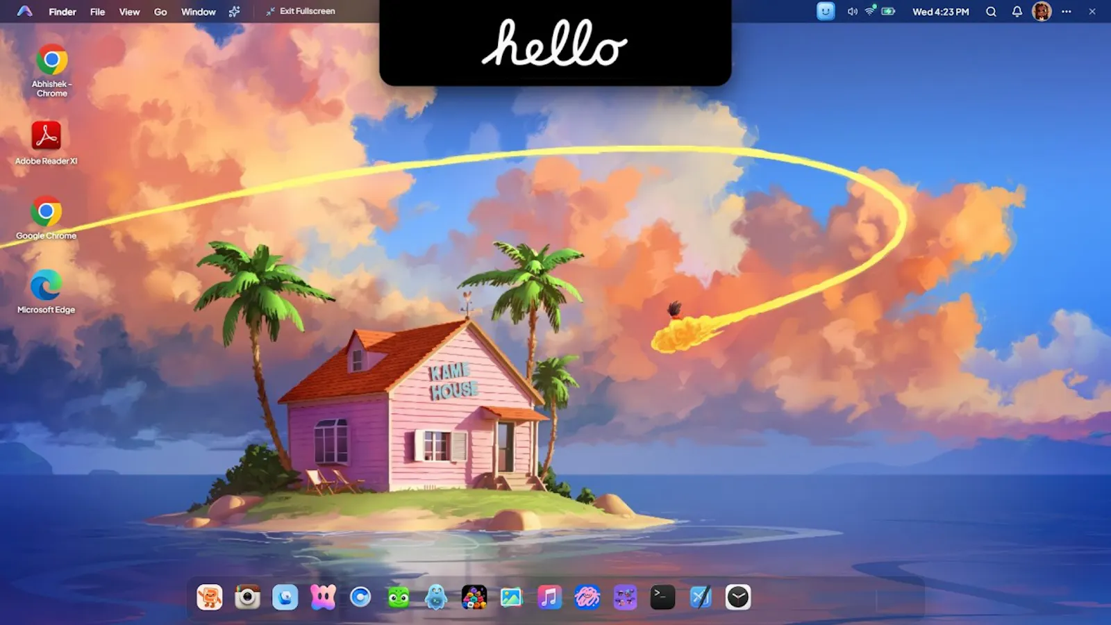This screenshot has width=1111, height=625.
Task: Click the hello notch banner
Action: tap(555, 42)
